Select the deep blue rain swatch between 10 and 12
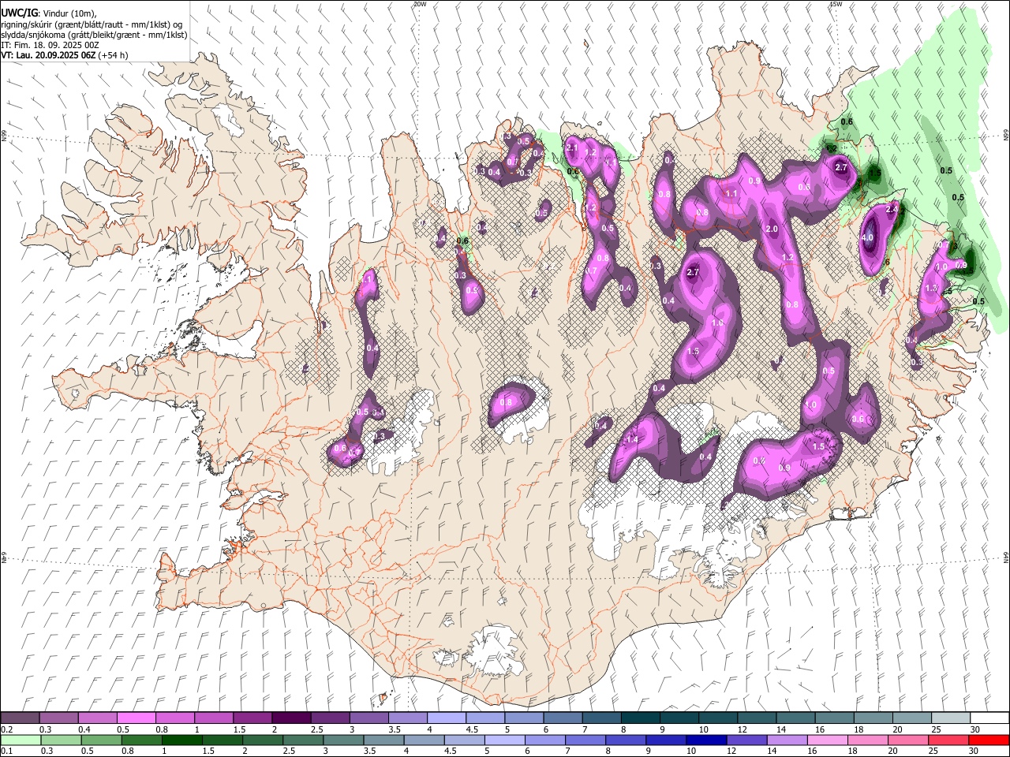This screenshot has height=757, width=1010. click(706, 740)
